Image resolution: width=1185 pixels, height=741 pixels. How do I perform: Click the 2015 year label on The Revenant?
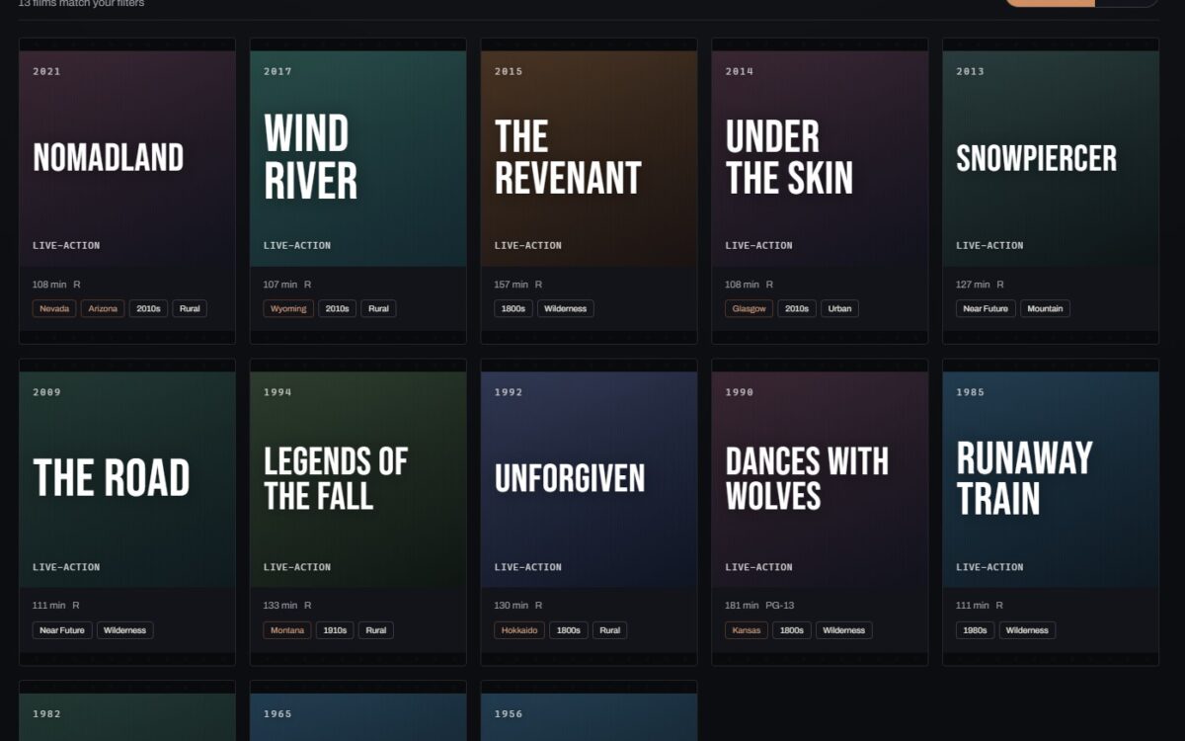509,71
